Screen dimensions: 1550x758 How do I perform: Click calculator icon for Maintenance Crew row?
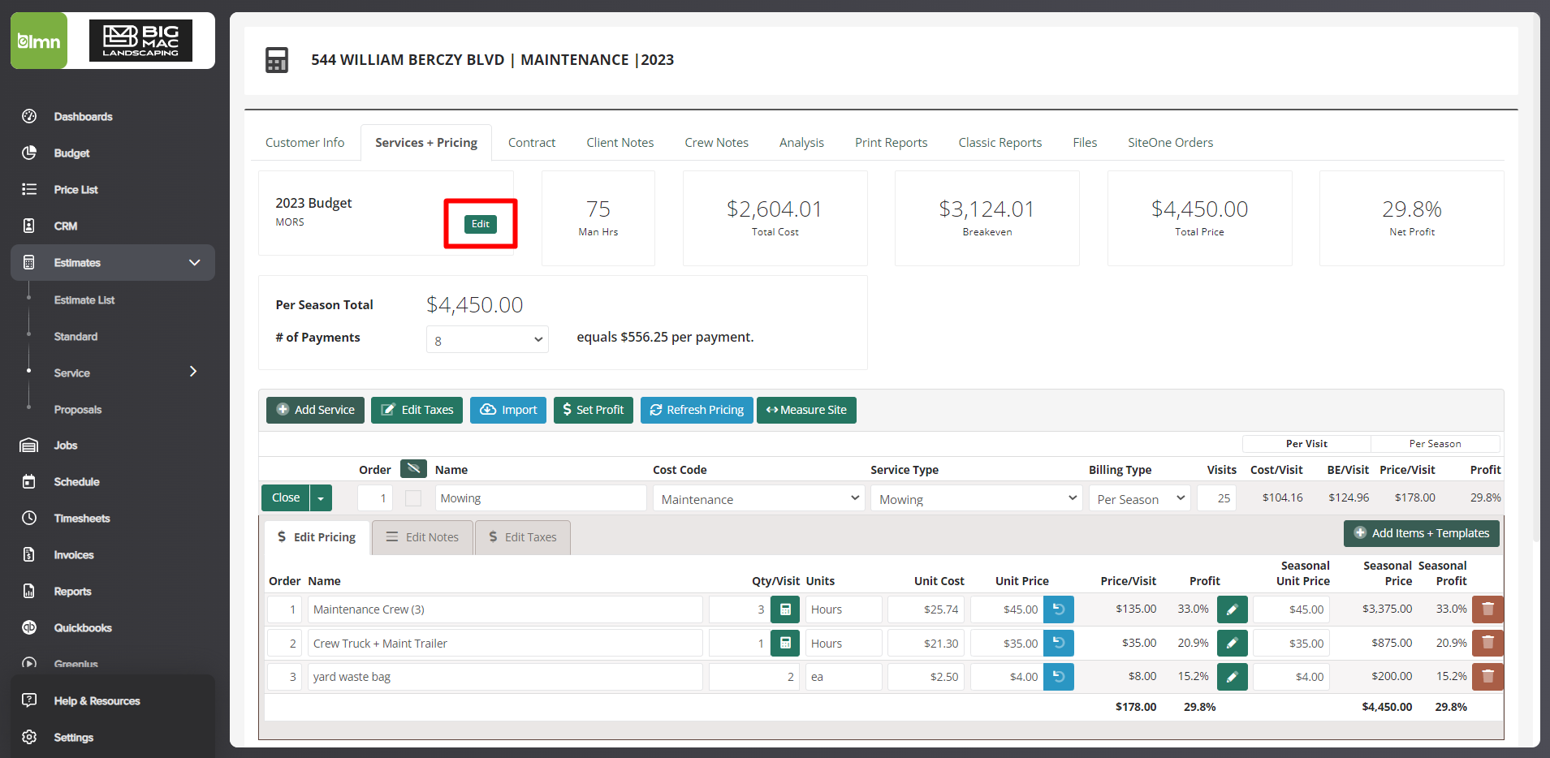[785, 609]
